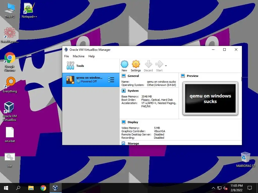Open the Machine menu
The height and width of the screenshot is (193, 258).
pyautogui.click(x=79, y=56)
